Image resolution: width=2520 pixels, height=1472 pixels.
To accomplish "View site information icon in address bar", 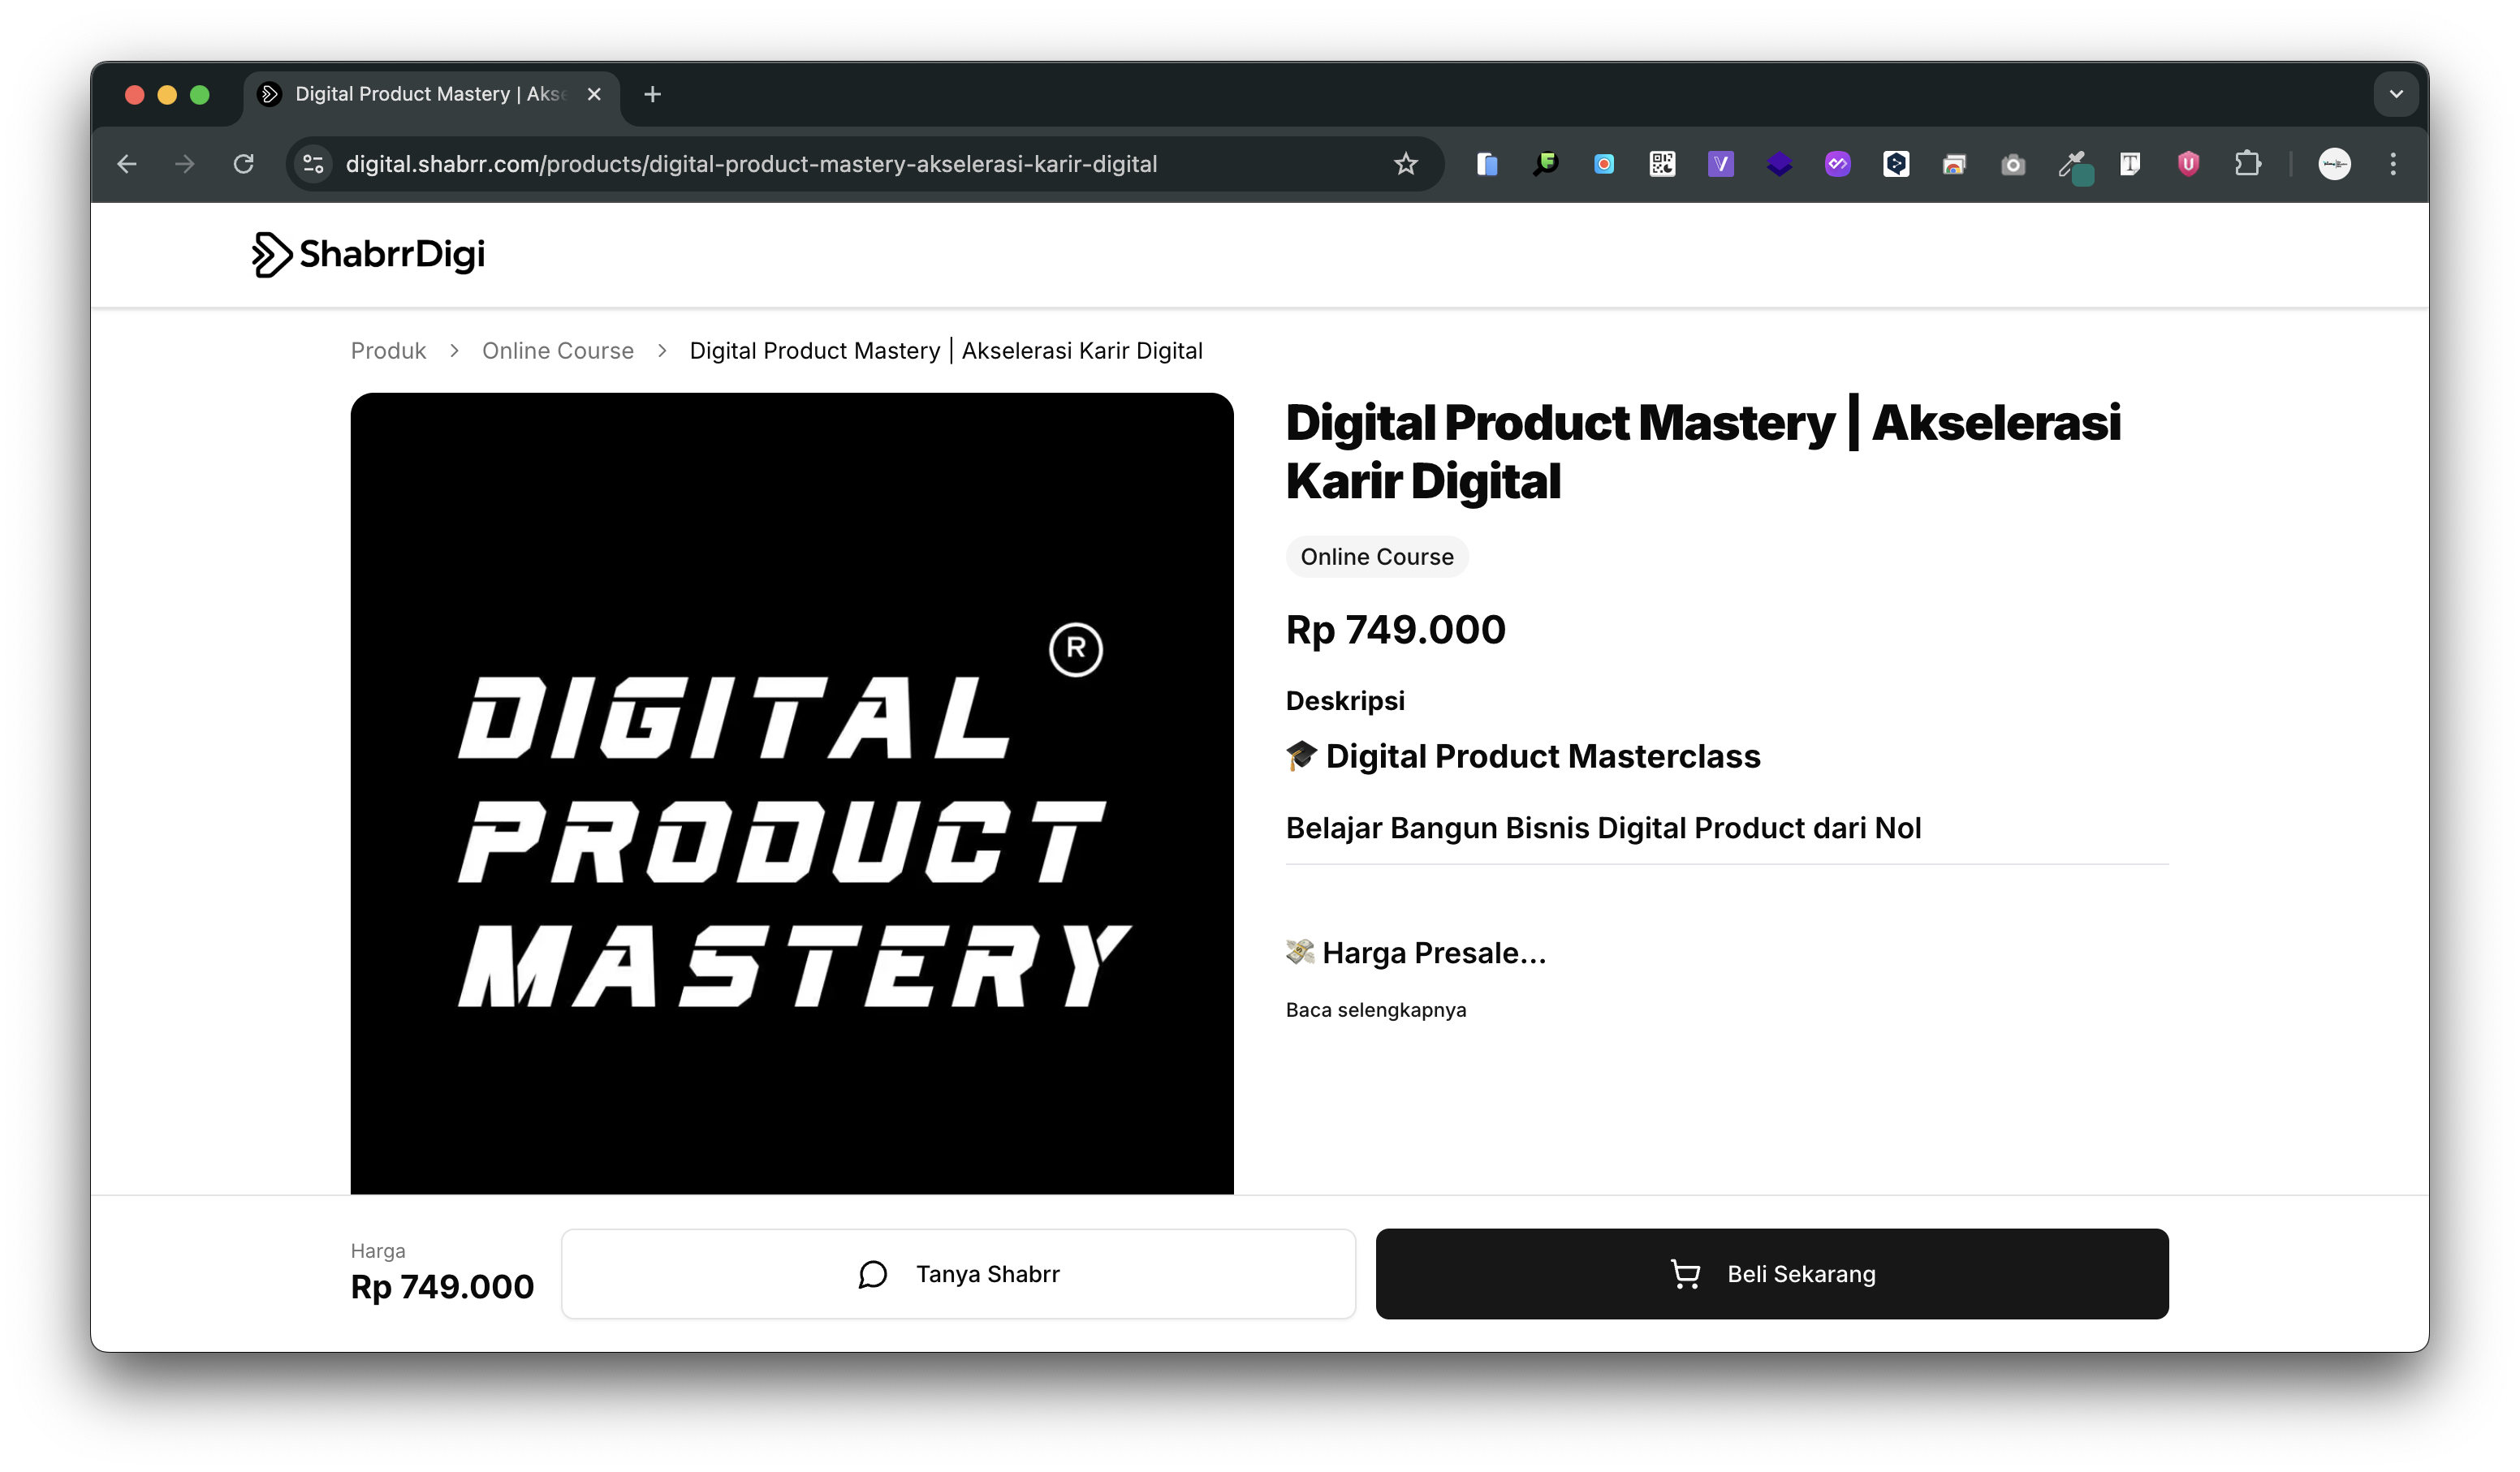I will (x=313, y=164).
